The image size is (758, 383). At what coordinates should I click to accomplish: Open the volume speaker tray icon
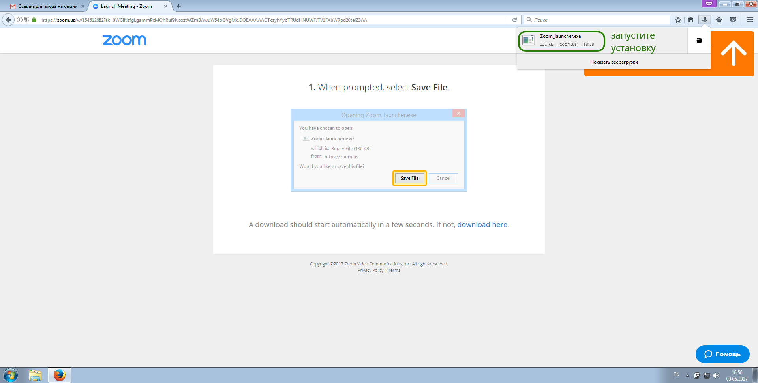pyautogui.click(x=716, y=376)
